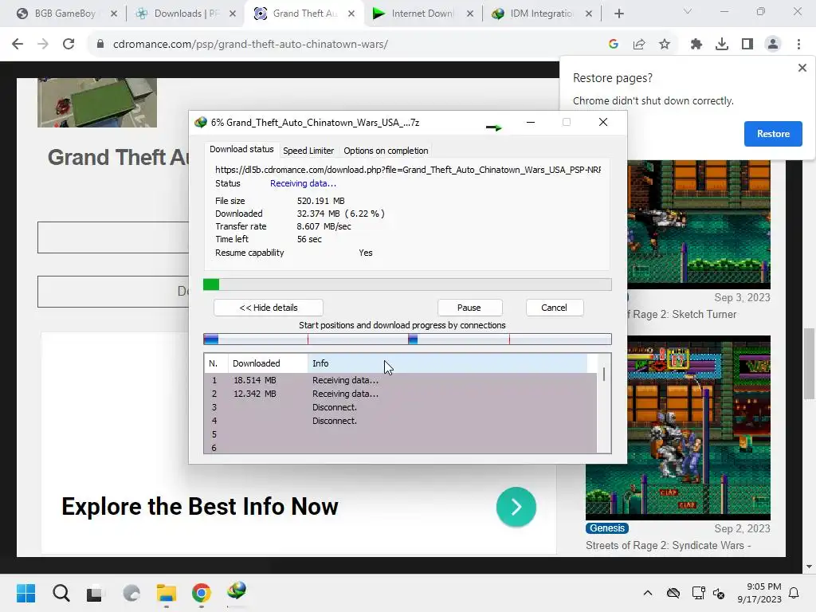Open the Windows Start menu
Screen dimensions: 816x612
coord(26,593)
